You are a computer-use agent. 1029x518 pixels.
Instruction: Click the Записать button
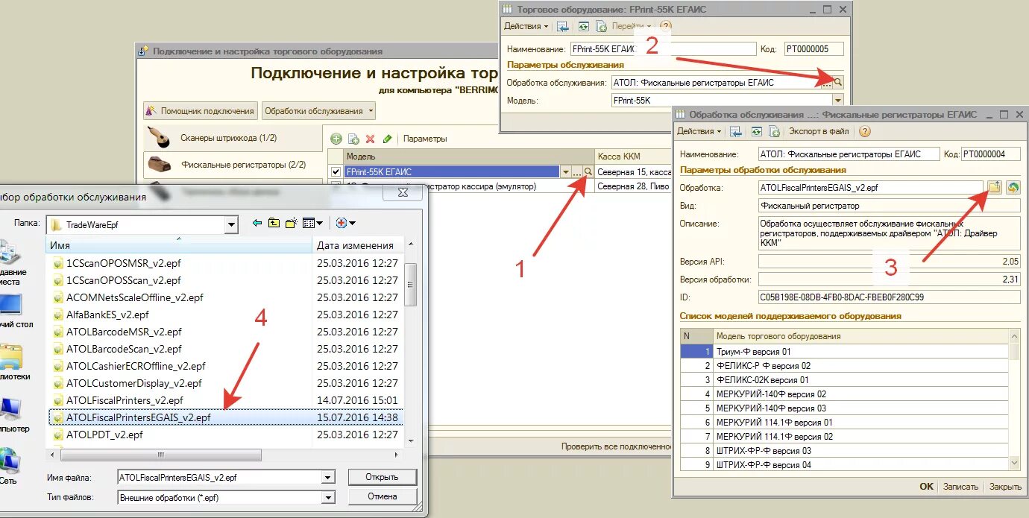click(960, 487)
